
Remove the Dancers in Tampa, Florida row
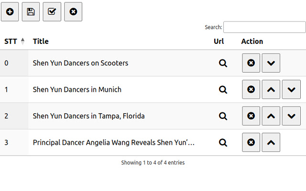click(x=251, y=116)
